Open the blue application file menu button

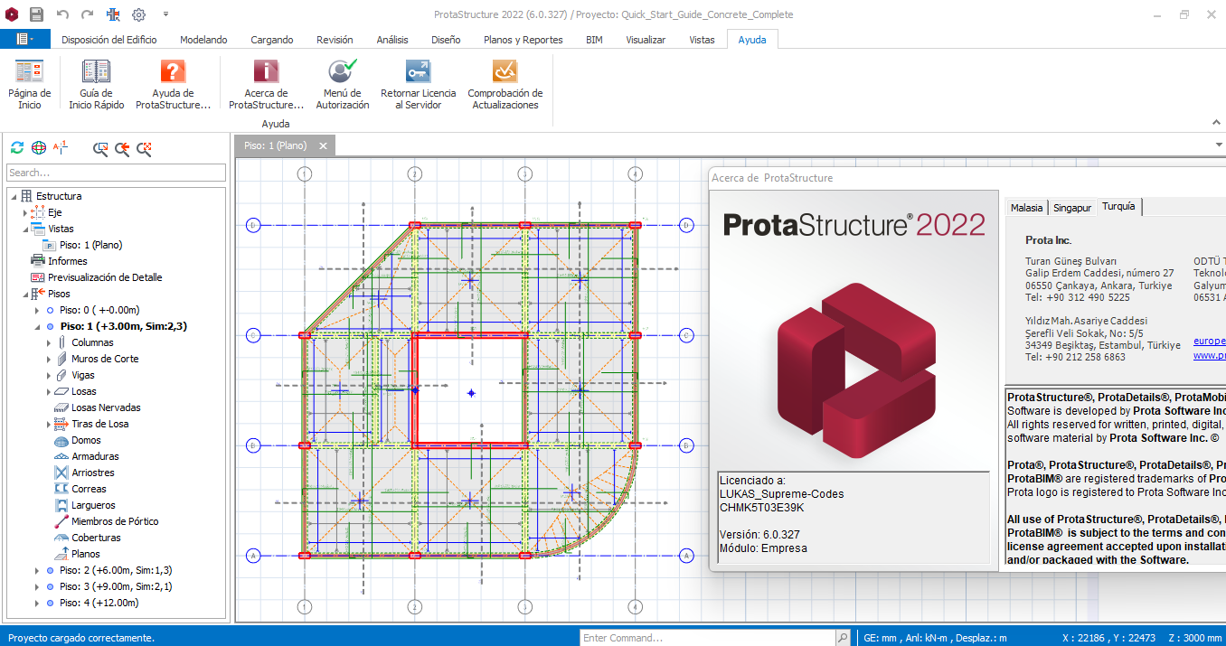click(25, 39)
